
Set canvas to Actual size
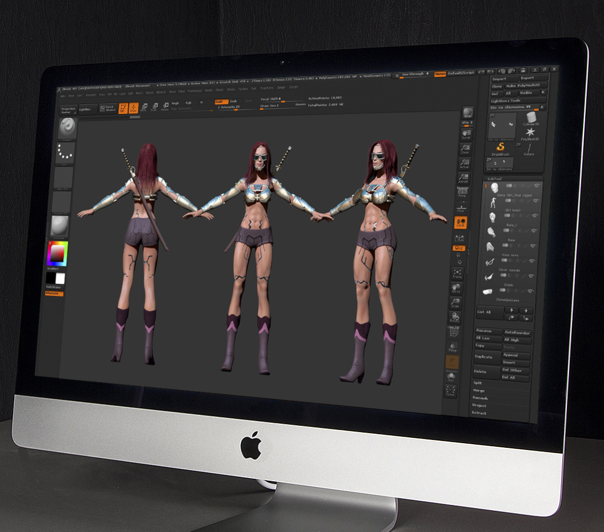(464, 164)
